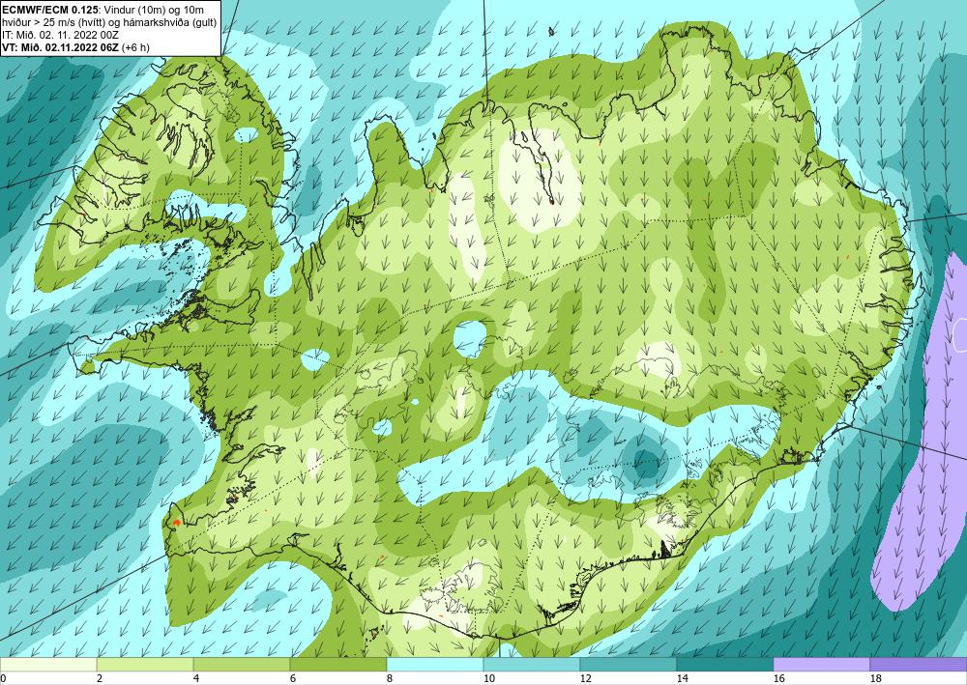Click the legend label '14'
Screen dimensions: 967x685
(x=682, y=678)
